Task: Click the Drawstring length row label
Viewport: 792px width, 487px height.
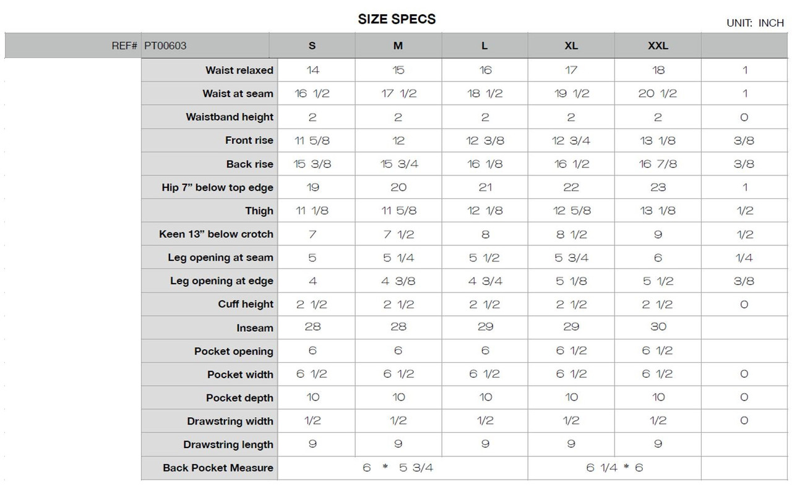Action: (x=228, y=445)
